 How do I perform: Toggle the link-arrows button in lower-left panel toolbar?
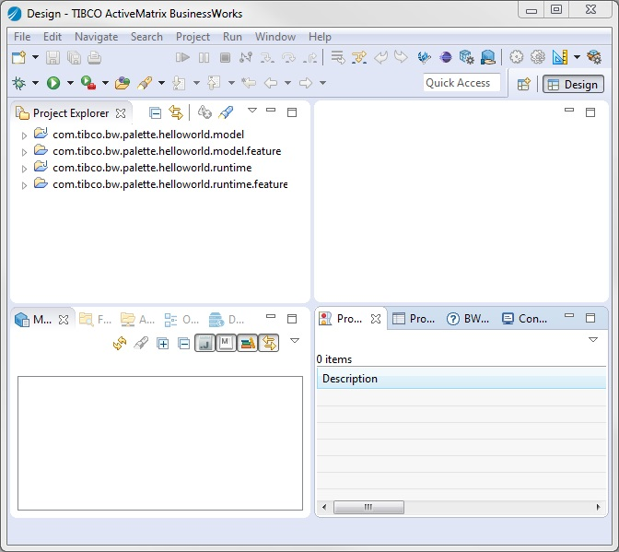tap(268, 343)
